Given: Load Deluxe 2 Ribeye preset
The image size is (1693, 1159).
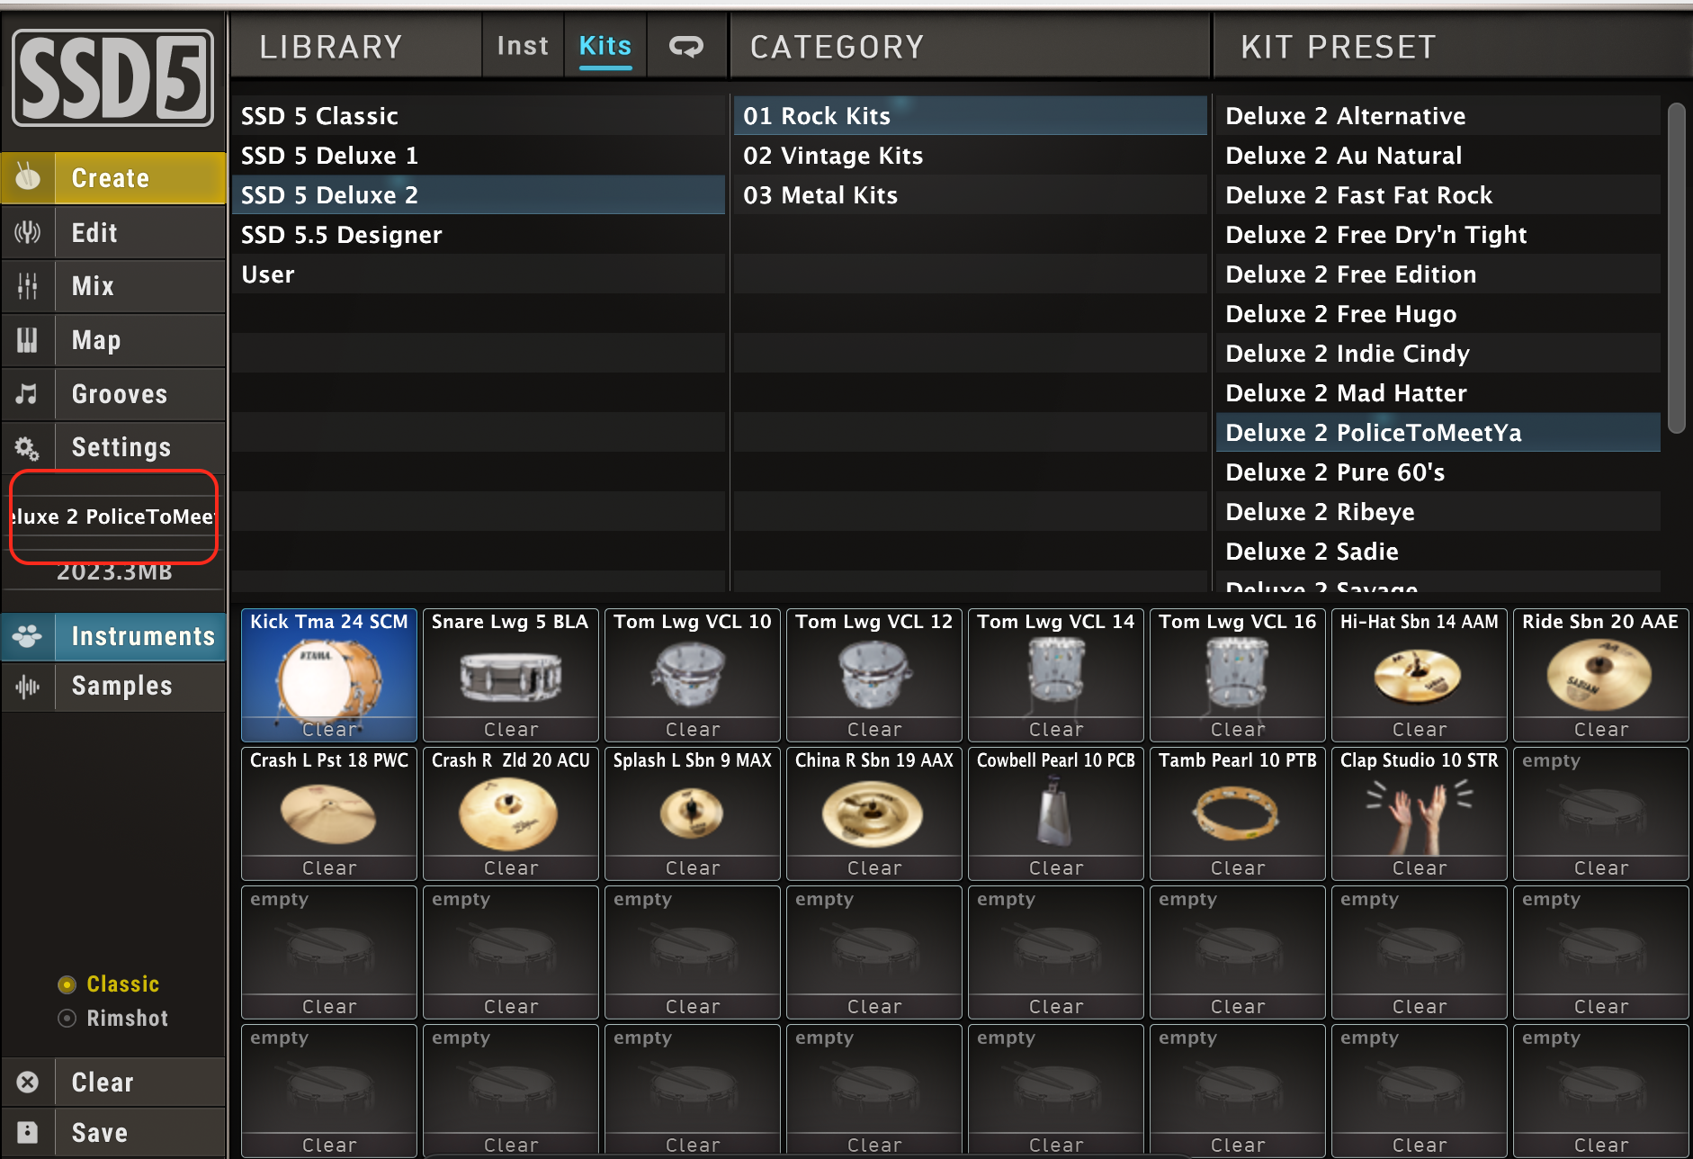Looking at the screenshot, I should [x=1438, y=512].
